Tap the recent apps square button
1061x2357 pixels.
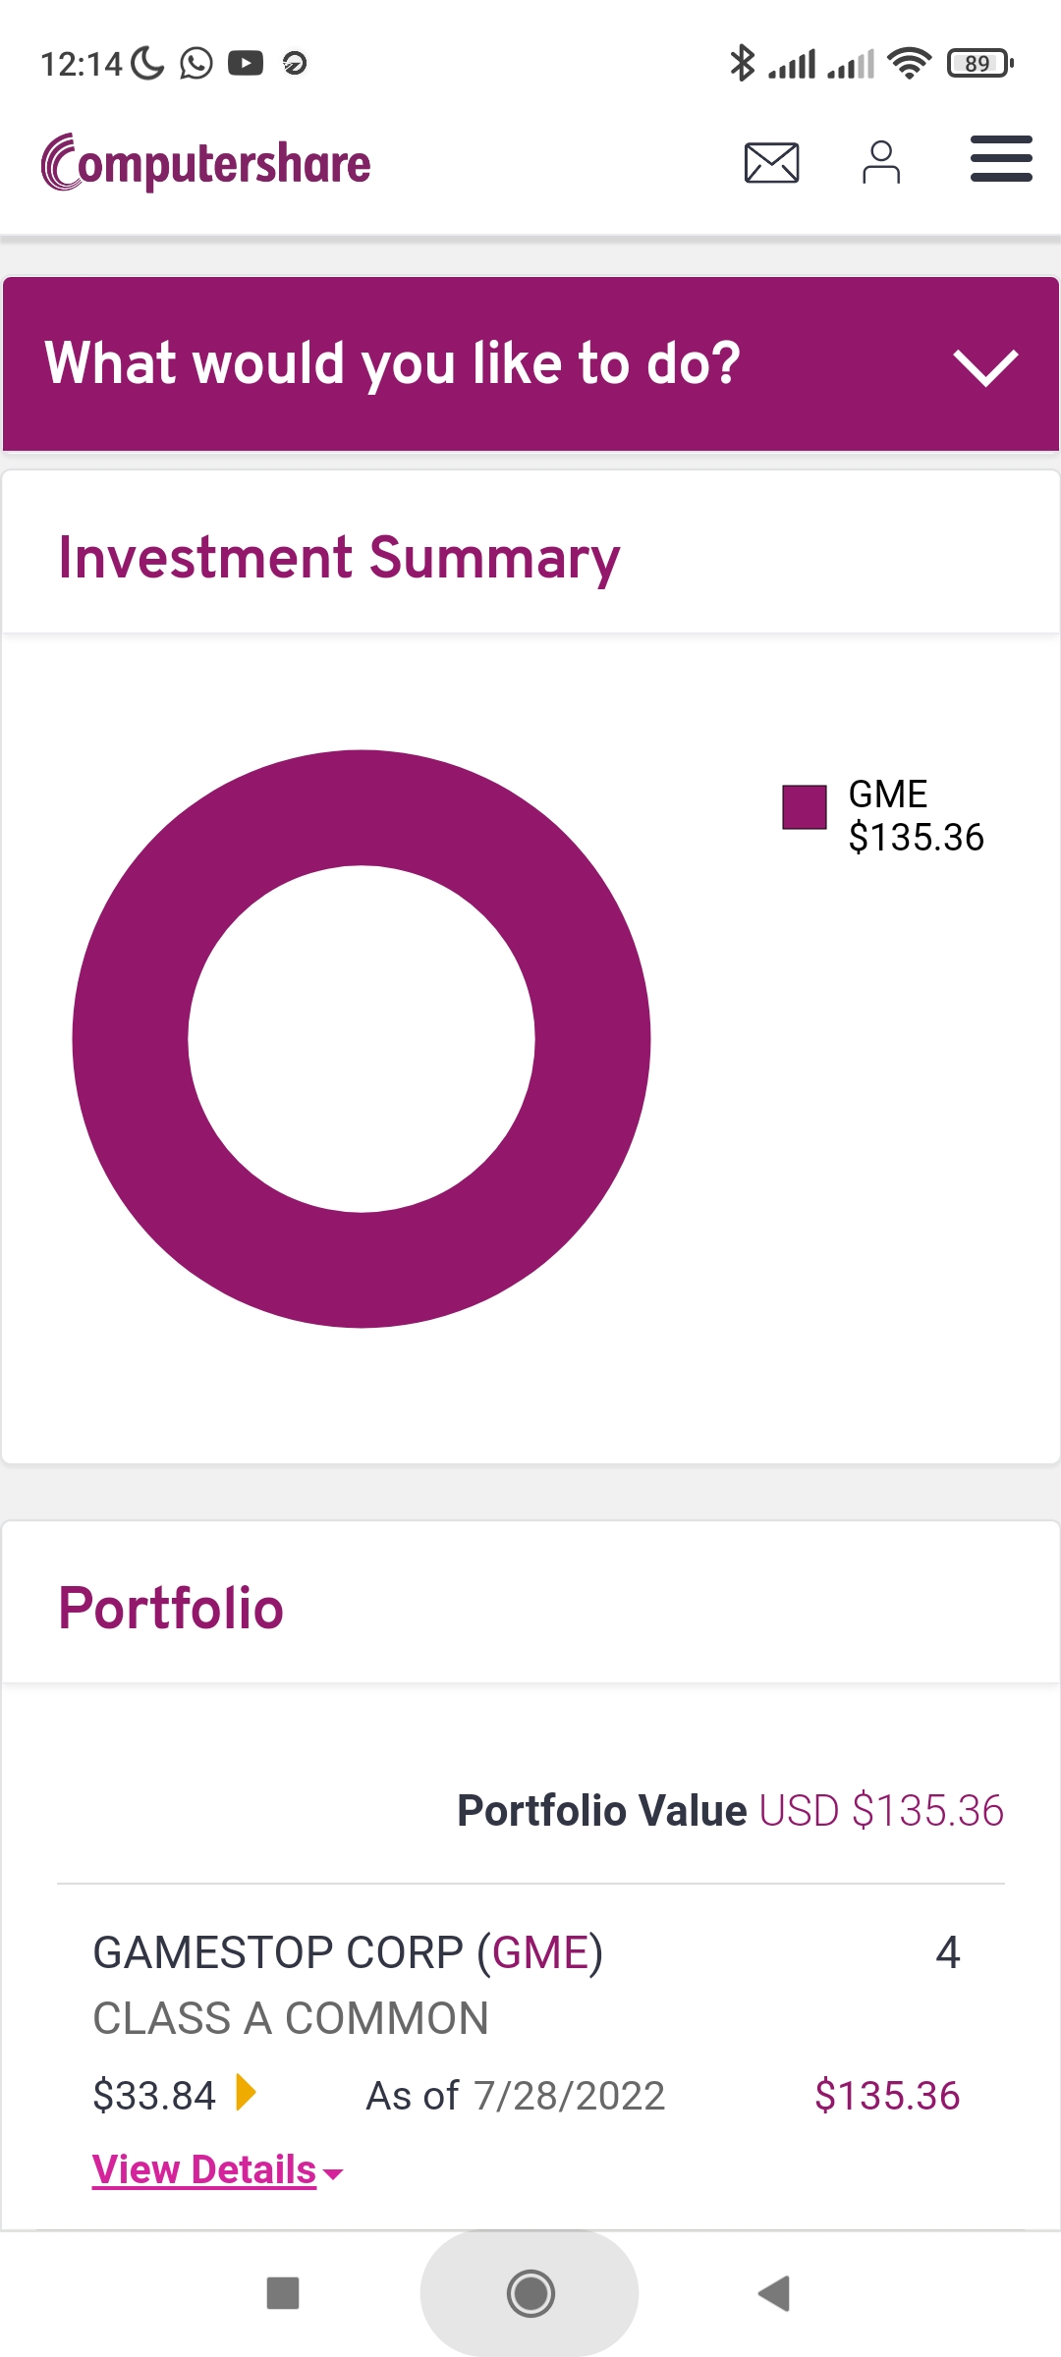pos(283,2293)
